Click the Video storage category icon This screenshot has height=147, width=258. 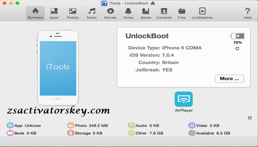pyautogui.click(x=192, y=126)
